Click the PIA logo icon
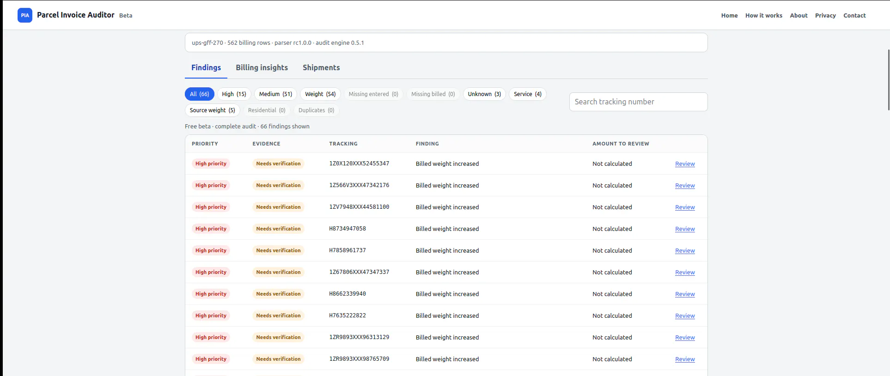The height and width of the screenshot is (376, 890). coord(25,15)
